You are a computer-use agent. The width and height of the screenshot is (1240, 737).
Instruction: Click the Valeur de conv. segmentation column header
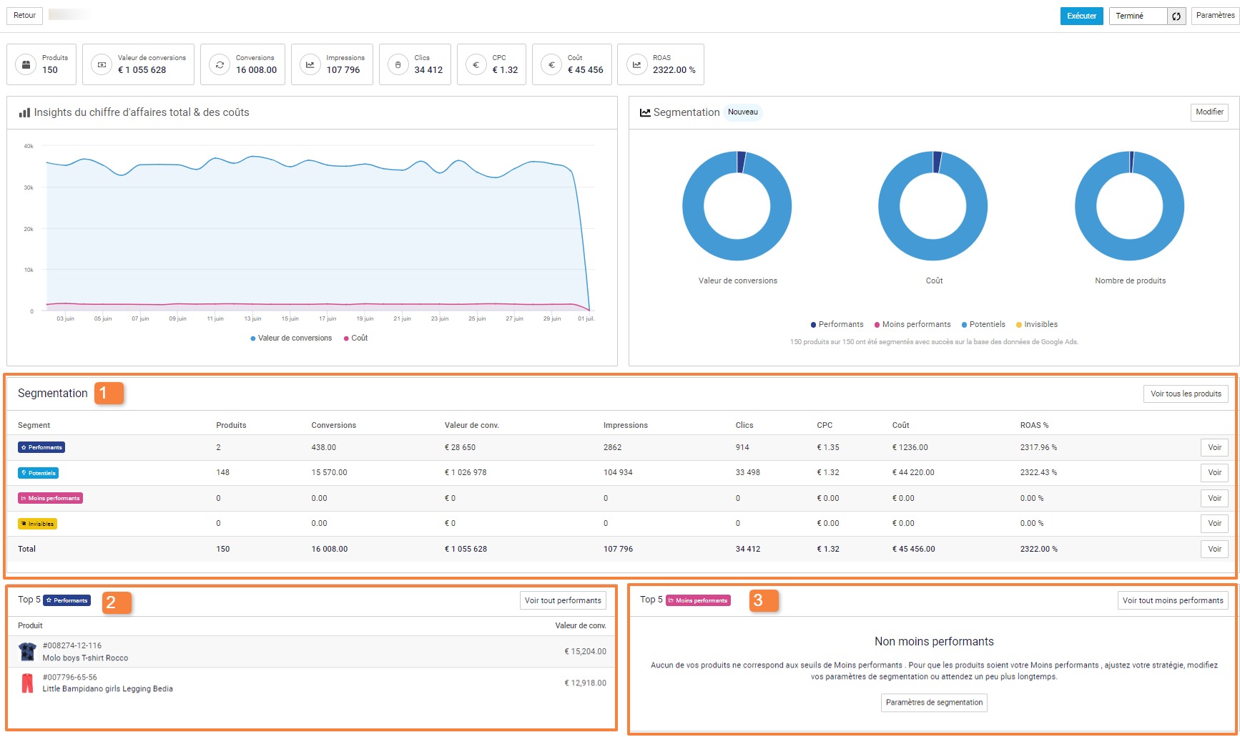coord(472,425)
